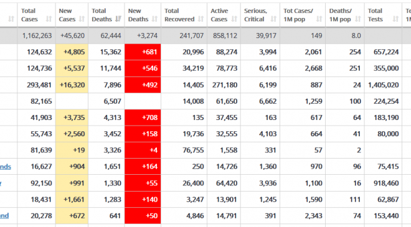Click Total Recovered sort arrows
411x227 pixels.
pyautogui.click(x=201, y=19)
